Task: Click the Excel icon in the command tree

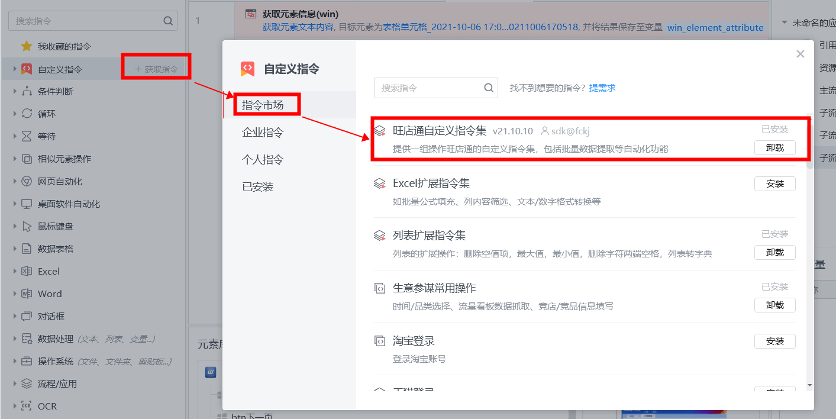Action: [27, 271]
